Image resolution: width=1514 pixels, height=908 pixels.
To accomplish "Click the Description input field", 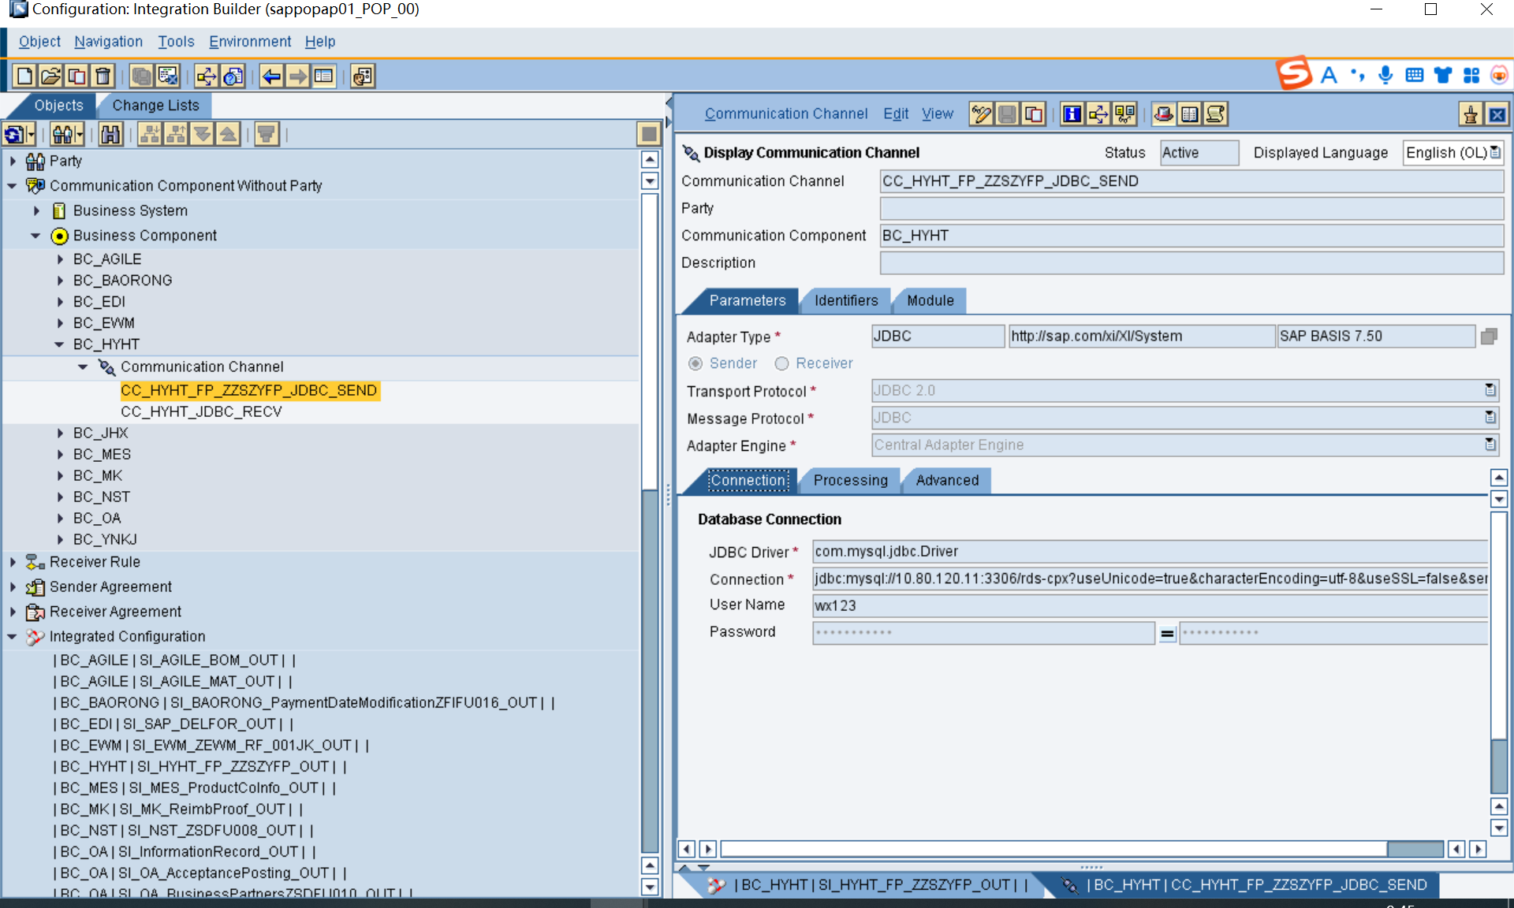I will 1191,262.
